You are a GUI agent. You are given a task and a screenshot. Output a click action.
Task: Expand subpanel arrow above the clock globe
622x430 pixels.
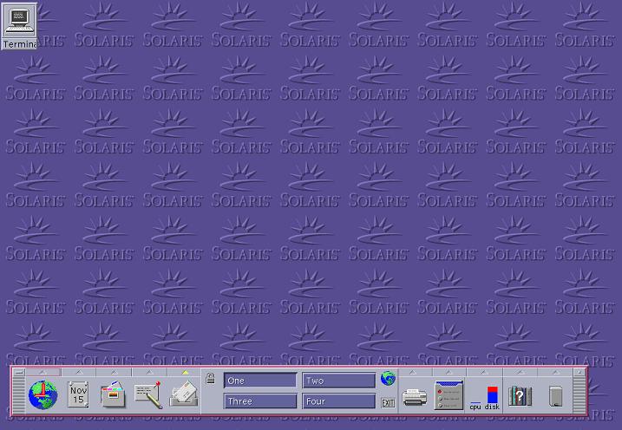pos(43,372)
